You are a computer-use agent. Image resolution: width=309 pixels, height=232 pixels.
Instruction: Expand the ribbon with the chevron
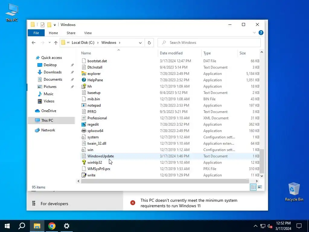click(x=254, y=33)
